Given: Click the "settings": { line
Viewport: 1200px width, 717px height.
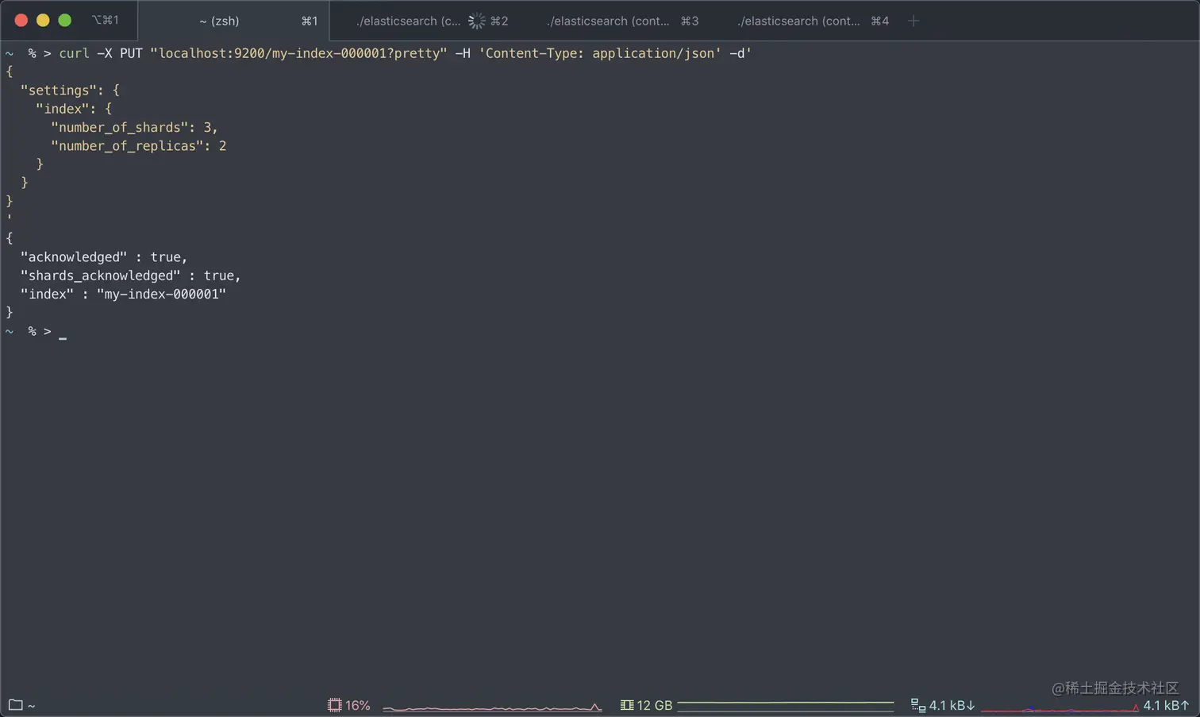Looking at the screenshot, I should pyautogui.click(x=70, y=91).
